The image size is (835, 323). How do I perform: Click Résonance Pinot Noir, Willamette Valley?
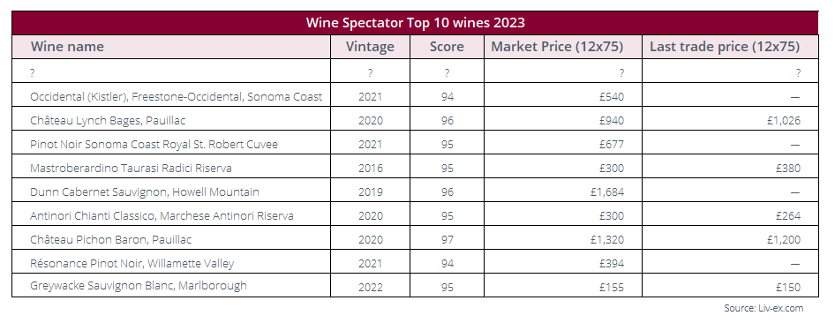(132, 263)
